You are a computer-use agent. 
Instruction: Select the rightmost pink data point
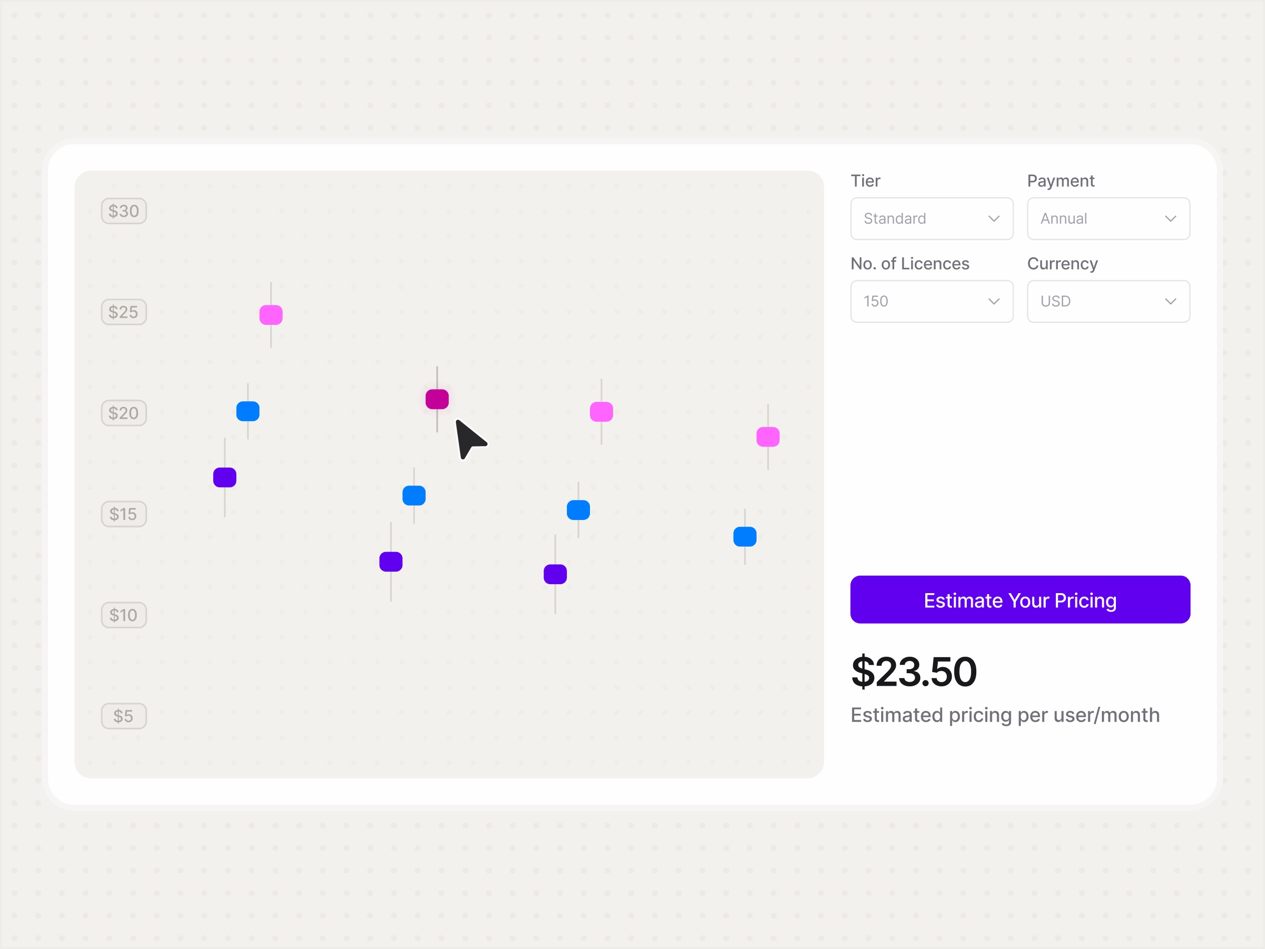point(768,437)
